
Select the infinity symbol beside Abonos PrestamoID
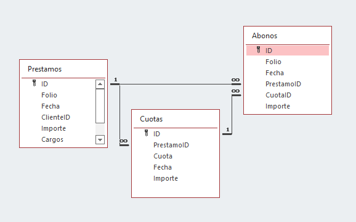pyautogui.click(x=235, y=80)
